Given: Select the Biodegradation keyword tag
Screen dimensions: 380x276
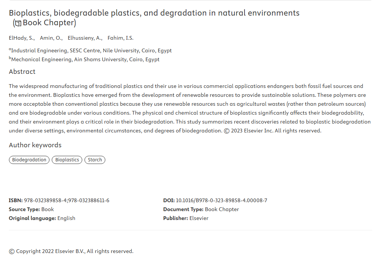Looking at the screenshot, I should 29,160.
